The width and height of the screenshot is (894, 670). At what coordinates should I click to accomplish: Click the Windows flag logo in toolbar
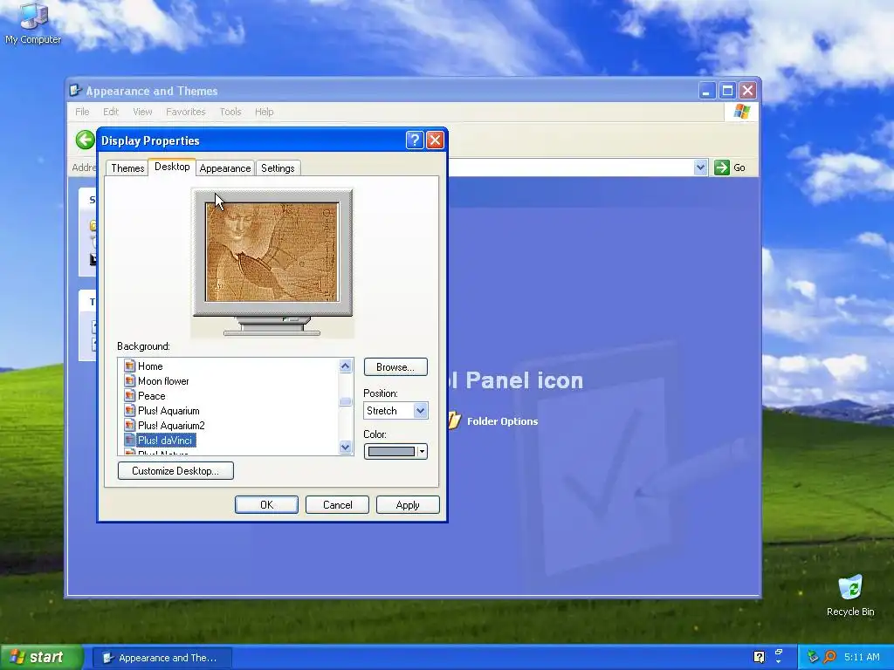click(742, 112)
